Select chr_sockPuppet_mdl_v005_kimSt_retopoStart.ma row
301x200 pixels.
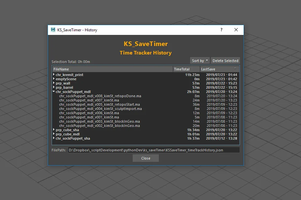click(x=100, y=104)
